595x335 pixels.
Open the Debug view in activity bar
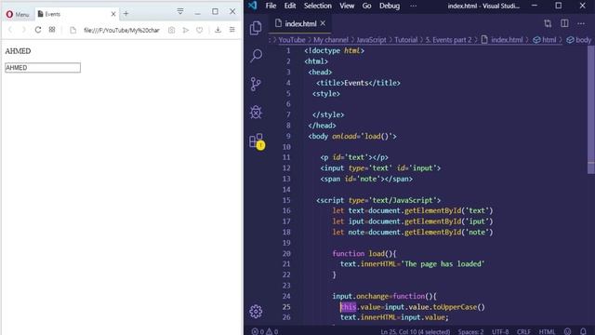coord(256,112)
